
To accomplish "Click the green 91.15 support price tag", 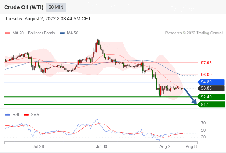I will click(x=211, y=104).
